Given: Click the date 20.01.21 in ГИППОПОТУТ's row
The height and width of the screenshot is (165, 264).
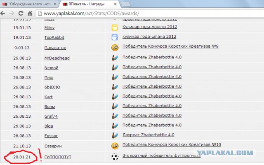Looking at the screenshot, I should pyautogui.click(x=22, y=157).
